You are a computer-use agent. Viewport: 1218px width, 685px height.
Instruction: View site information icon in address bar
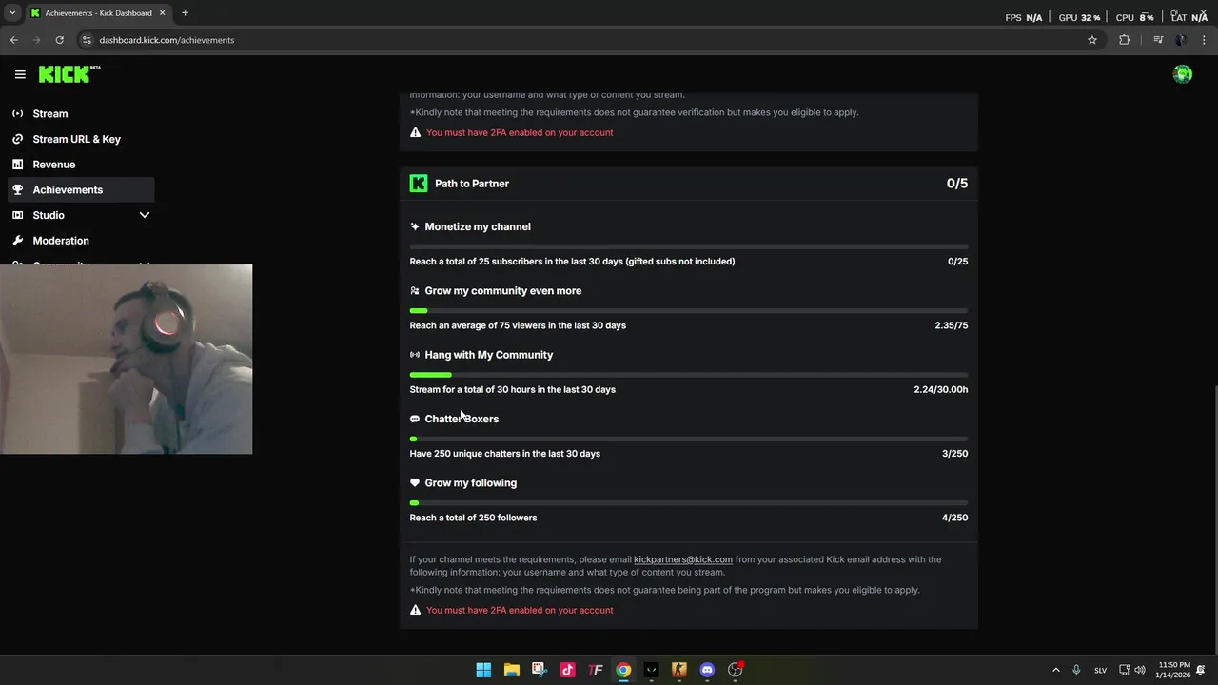87,40
